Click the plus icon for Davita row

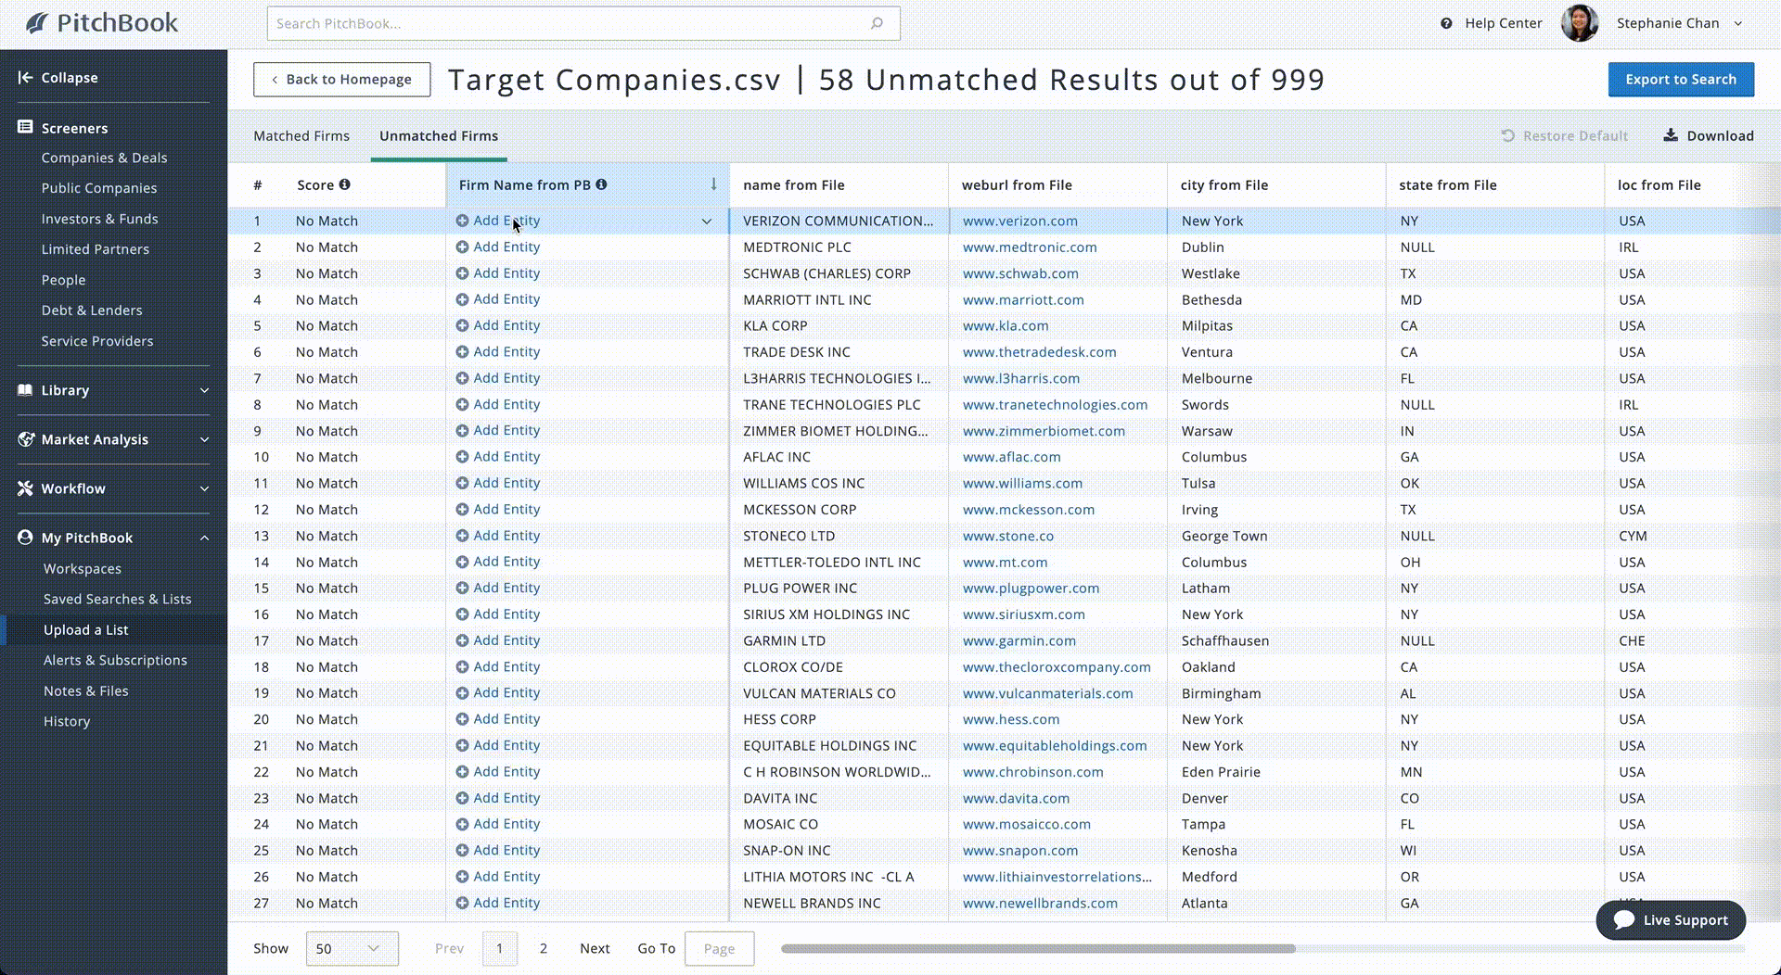click(x=462, y=798)
